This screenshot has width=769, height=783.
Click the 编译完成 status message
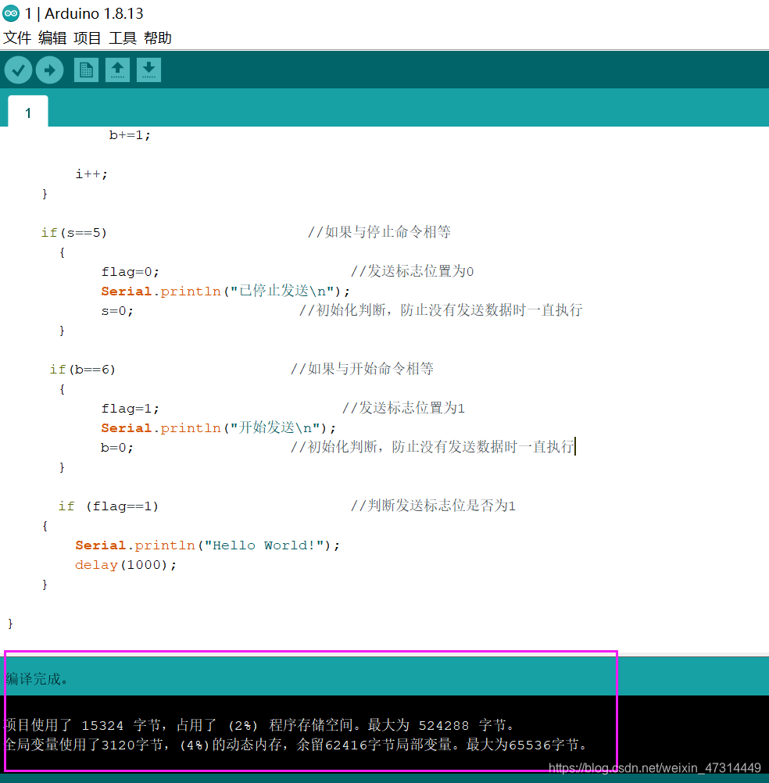pyautogui.click(x=36, y=679)
